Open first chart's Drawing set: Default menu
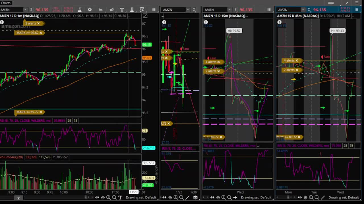 point(141,197)
